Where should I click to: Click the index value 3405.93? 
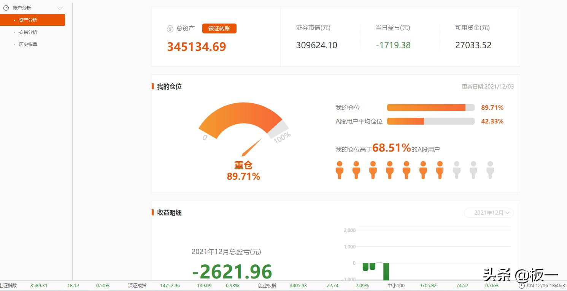click(298, 286)
